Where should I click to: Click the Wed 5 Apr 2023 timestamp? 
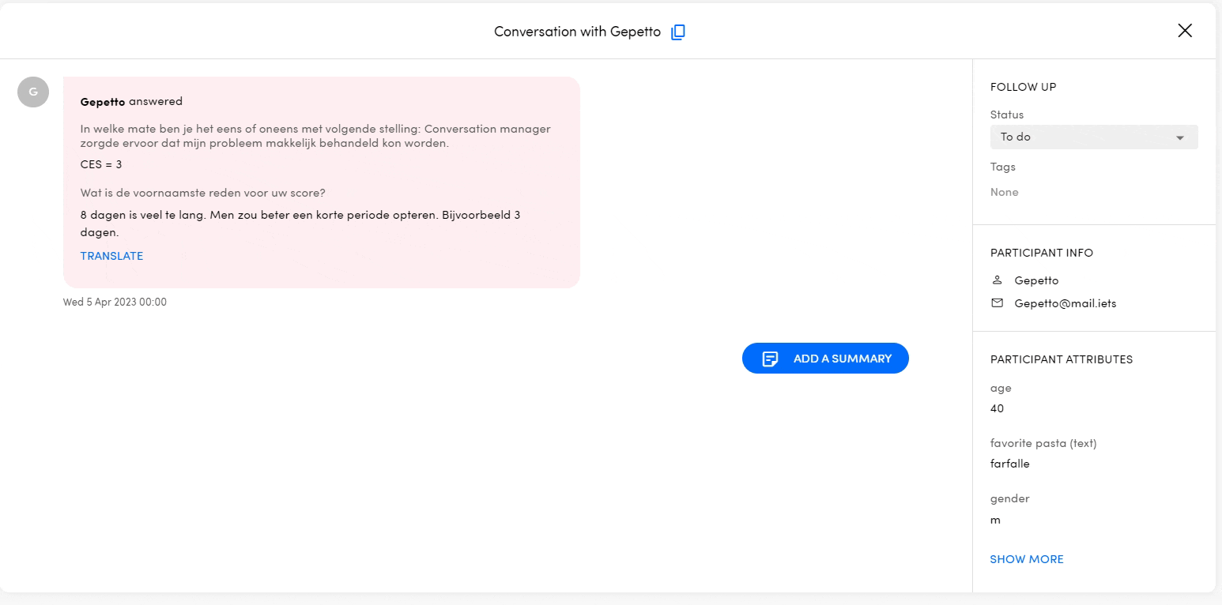pyautogui.click(x=115, y=302)
